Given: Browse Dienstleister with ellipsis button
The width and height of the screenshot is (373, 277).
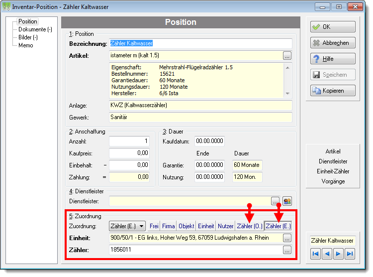Looking at the screenshot, I should coord(275,201).
